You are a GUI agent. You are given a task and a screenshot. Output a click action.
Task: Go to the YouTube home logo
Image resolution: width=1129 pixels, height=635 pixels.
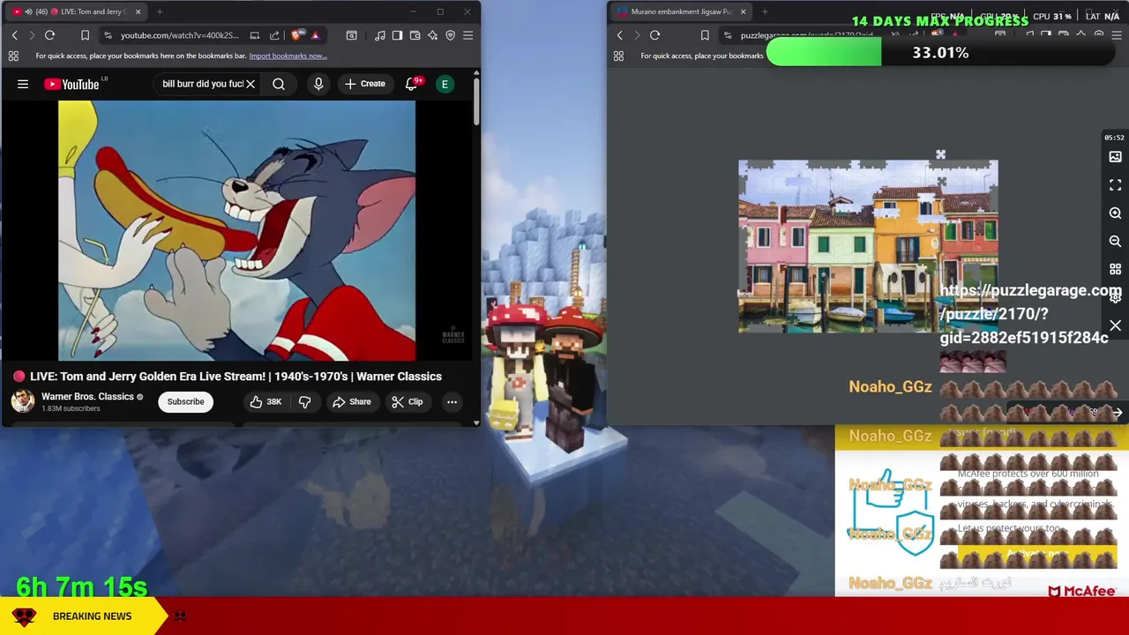(x=72, y=84)
